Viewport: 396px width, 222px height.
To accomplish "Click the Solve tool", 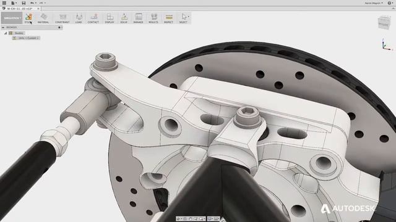I will 124,18.
